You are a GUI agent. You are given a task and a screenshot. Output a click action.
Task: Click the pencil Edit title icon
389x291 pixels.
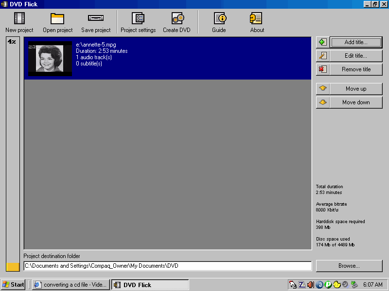[x=323, y=56]
